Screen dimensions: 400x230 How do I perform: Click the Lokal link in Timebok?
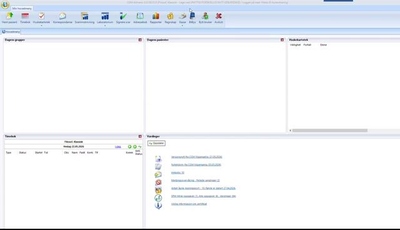pos(118,147)
